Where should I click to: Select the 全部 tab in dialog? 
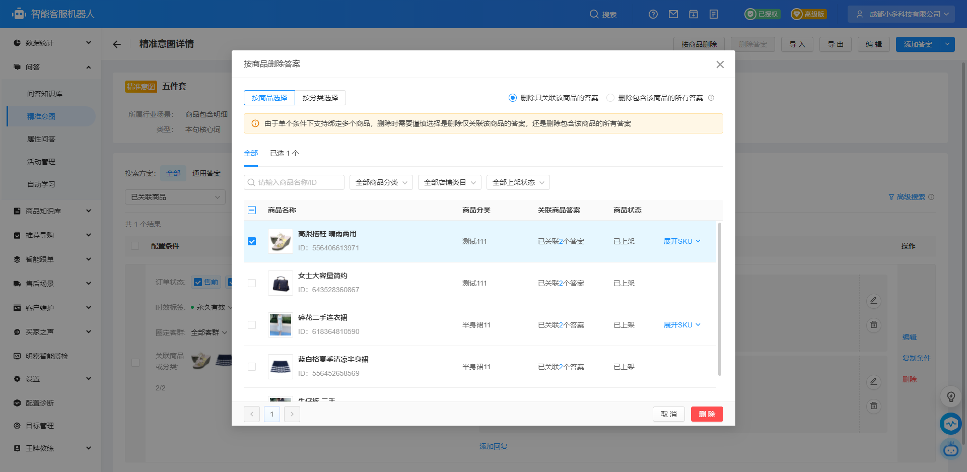[251, 153]
